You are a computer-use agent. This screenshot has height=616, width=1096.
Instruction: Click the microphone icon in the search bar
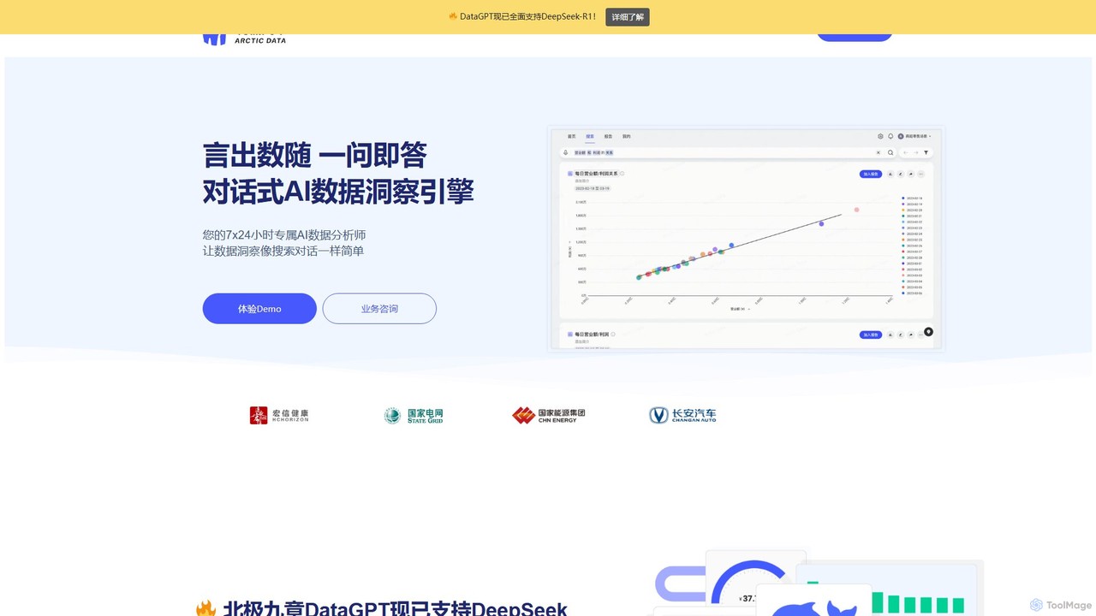tap(565, 152)
